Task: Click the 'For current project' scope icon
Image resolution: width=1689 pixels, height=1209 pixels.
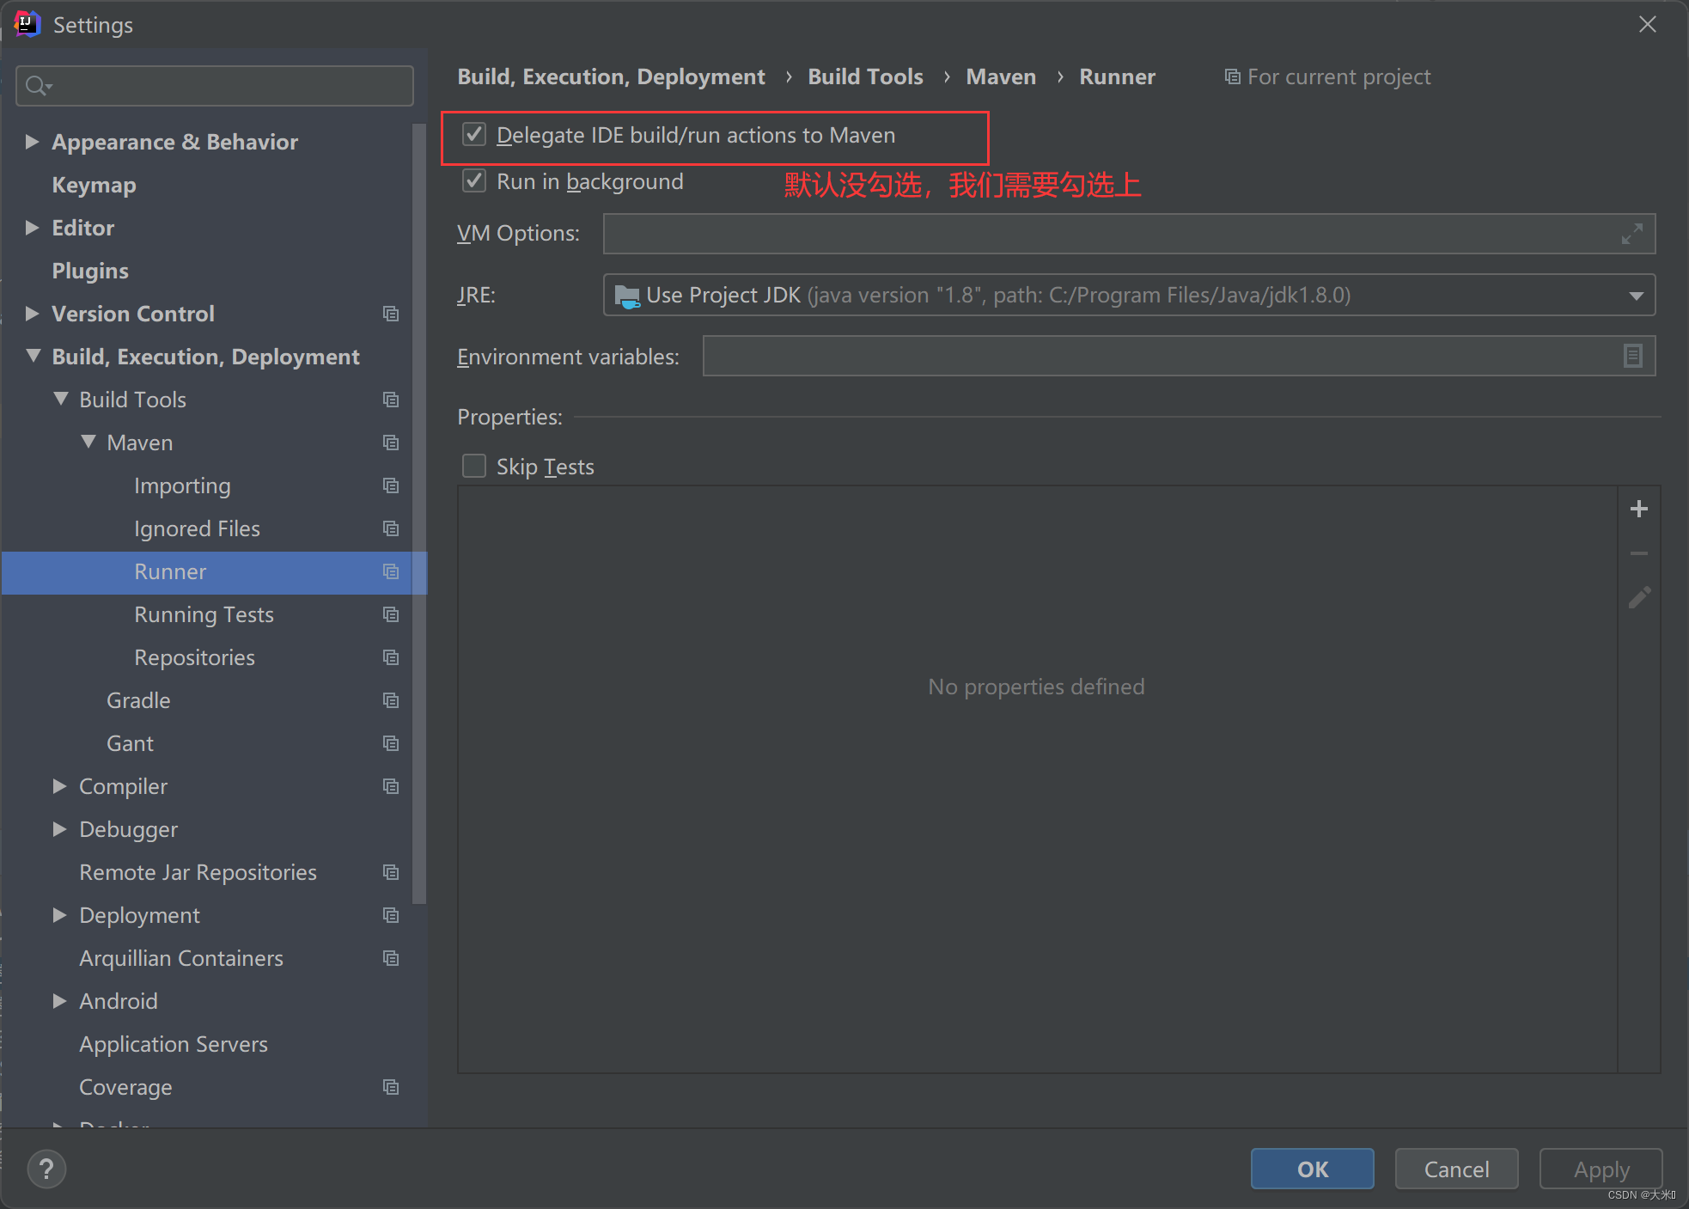Action: 1232,76
